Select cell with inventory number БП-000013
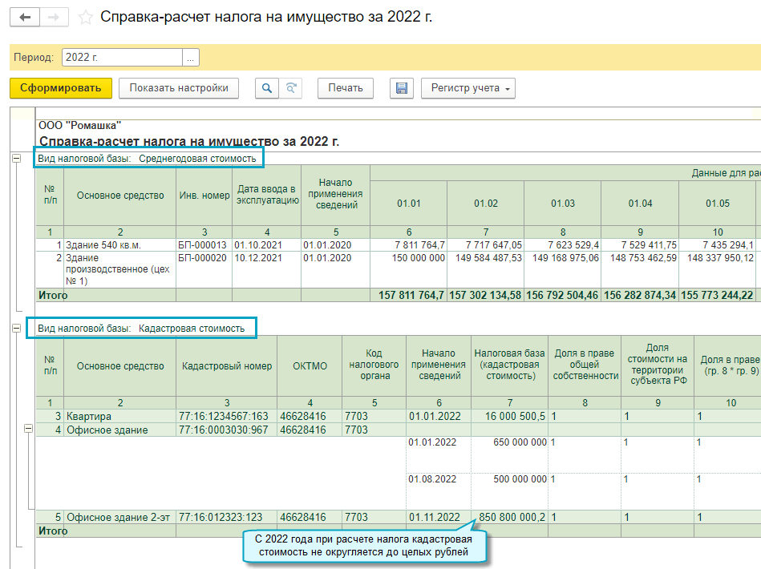The image size is (761, 569). pos(202,244)
